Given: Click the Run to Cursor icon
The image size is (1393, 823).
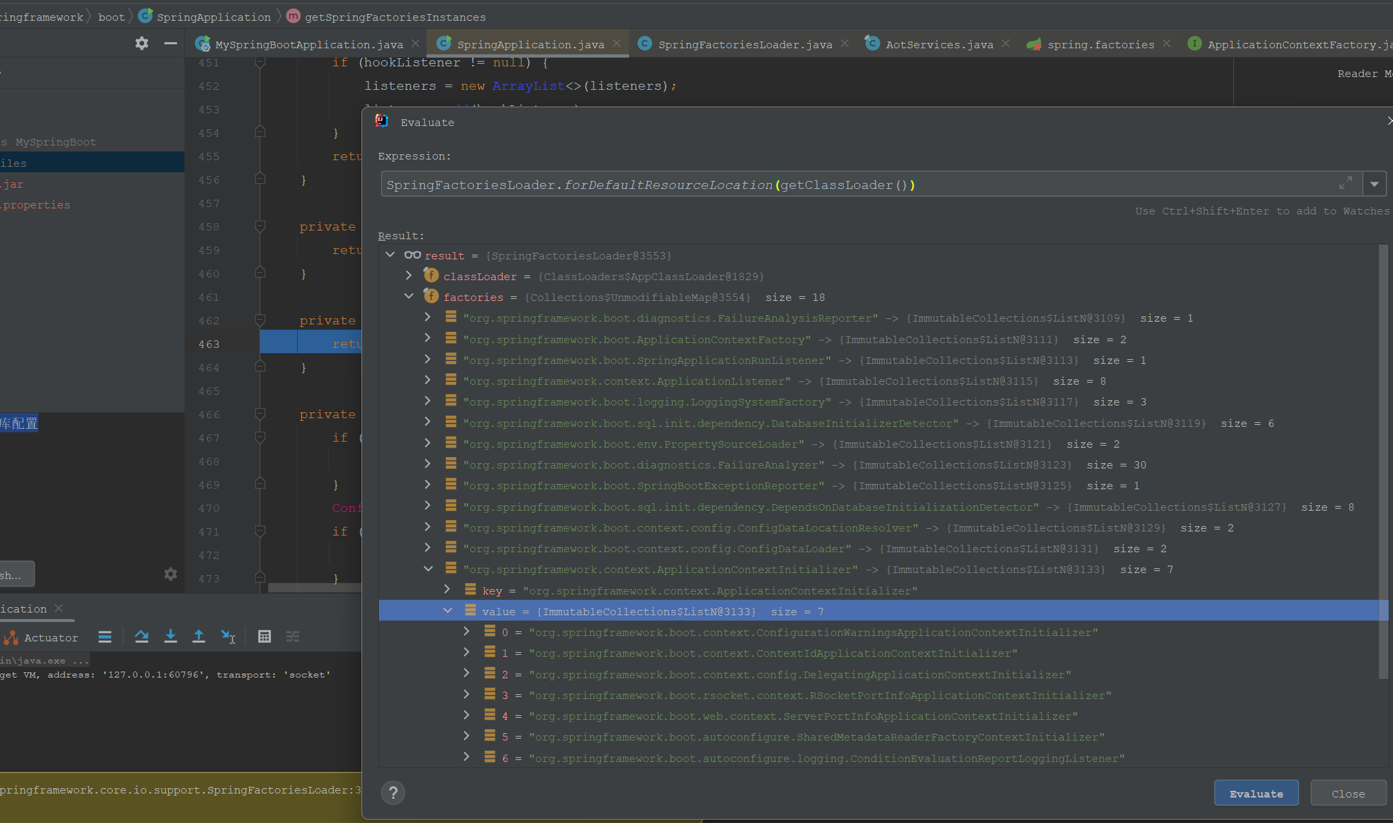Looking at the screenshot, I should click(228, 637).
